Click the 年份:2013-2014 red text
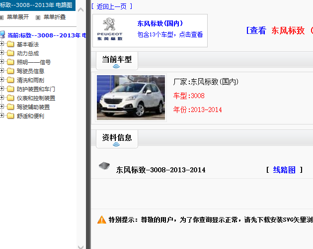 [x=197, y=110]
